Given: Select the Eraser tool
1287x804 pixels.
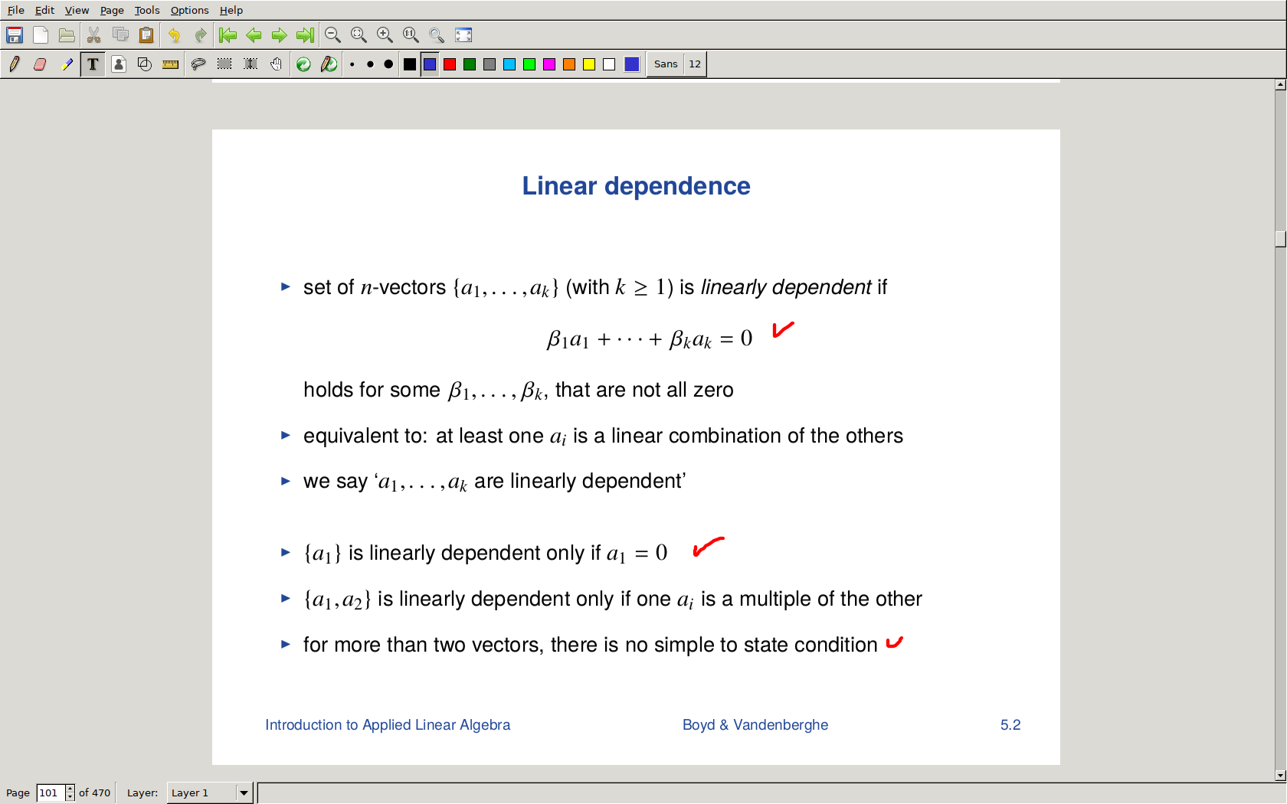Looking at the screenshot, I should 40,64.
